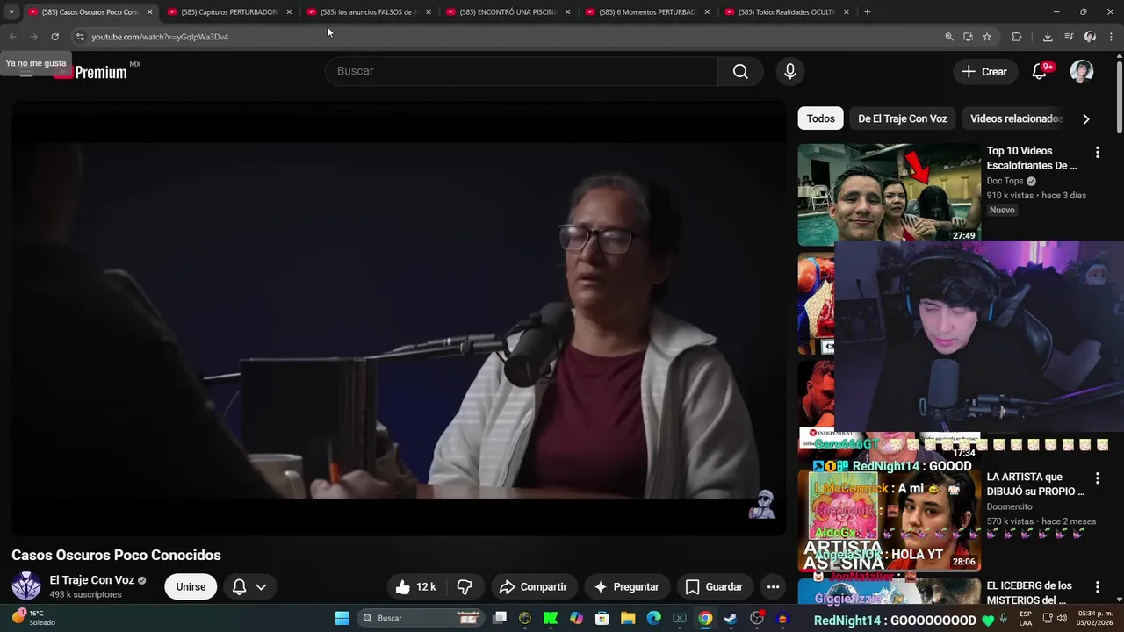Switch to 6 Momentos PERTURBADORES tab

tap(647, 12)
